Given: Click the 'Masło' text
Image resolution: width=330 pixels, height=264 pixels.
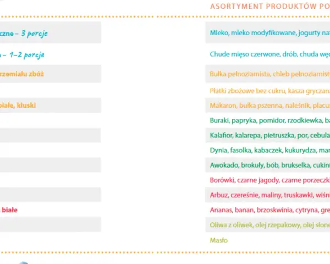Looking at the screenshot, I should coord(219,240).
